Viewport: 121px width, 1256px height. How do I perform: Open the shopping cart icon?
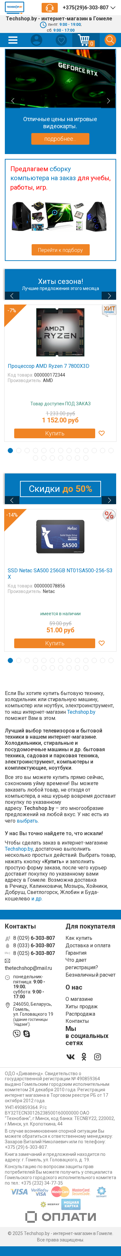coord(86,40)
